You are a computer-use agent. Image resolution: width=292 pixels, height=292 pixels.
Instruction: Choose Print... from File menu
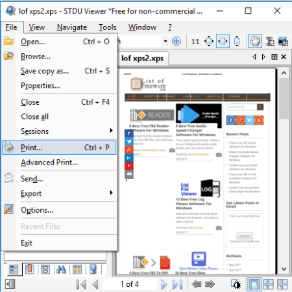click(59, 148)
